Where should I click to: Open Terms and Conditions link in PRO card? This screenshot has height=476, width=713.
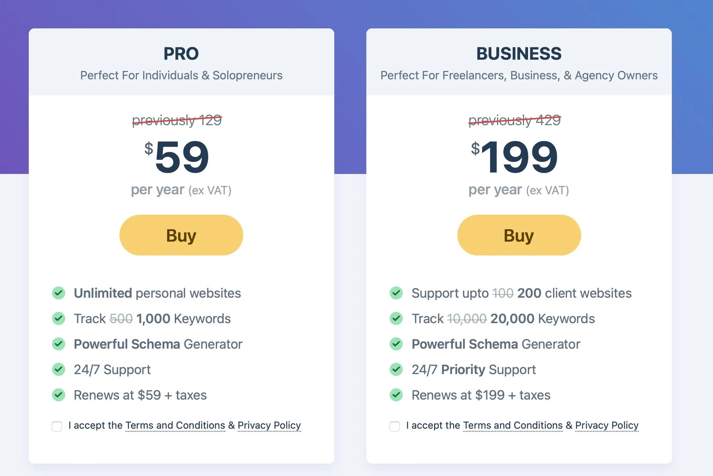(175, 425)
